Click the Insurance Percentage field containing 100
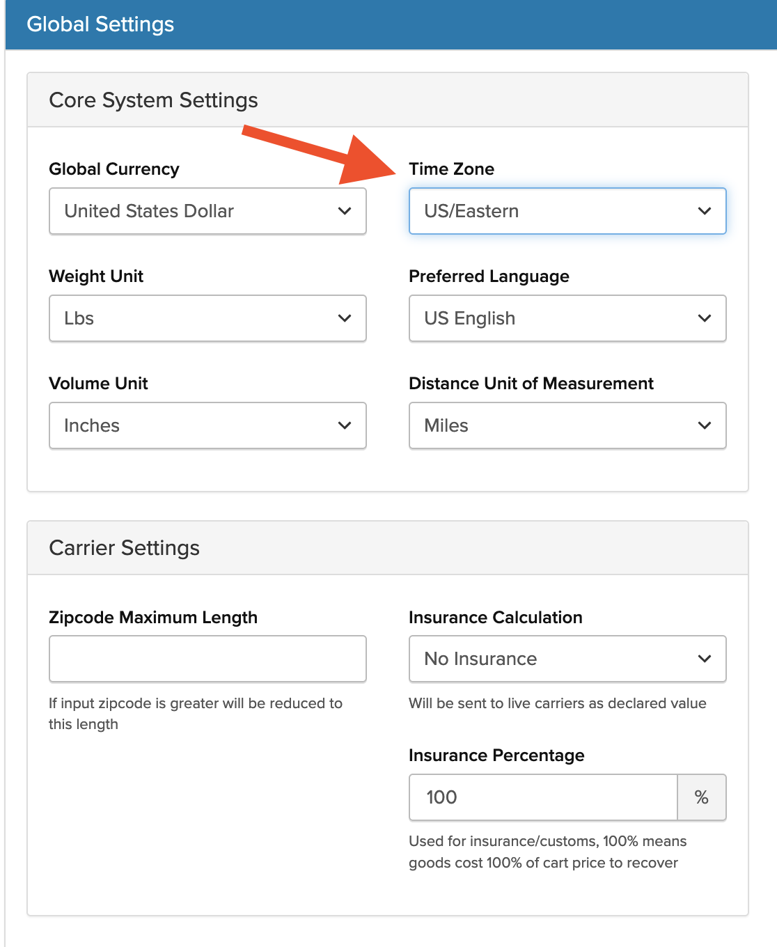The width and height of the screenshot is (777, 947). pos(543,797)
